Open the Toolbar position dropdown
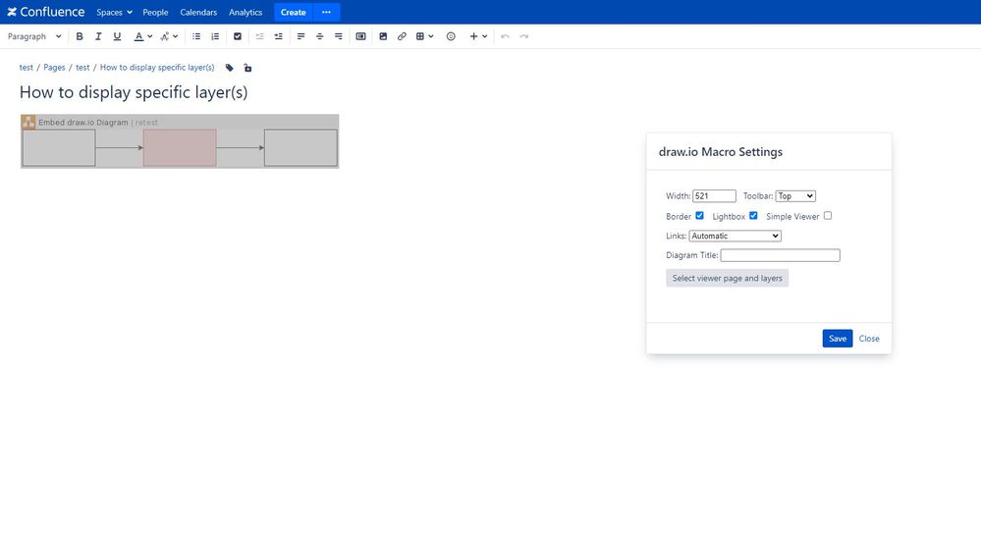This screenshot has height=533, width=981. coord(795,195)
